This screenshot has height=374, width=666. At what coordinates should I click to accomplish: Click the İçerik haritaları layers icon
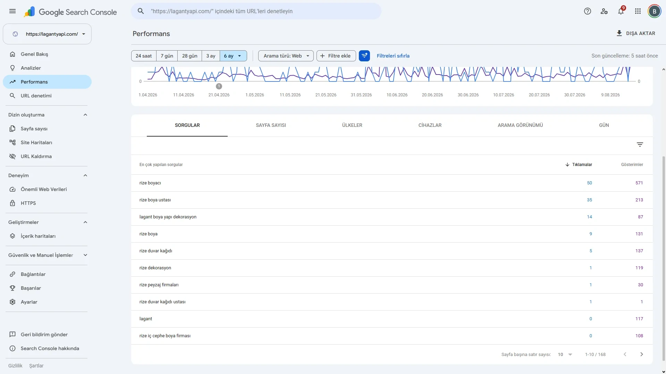[x=12, y=236]
